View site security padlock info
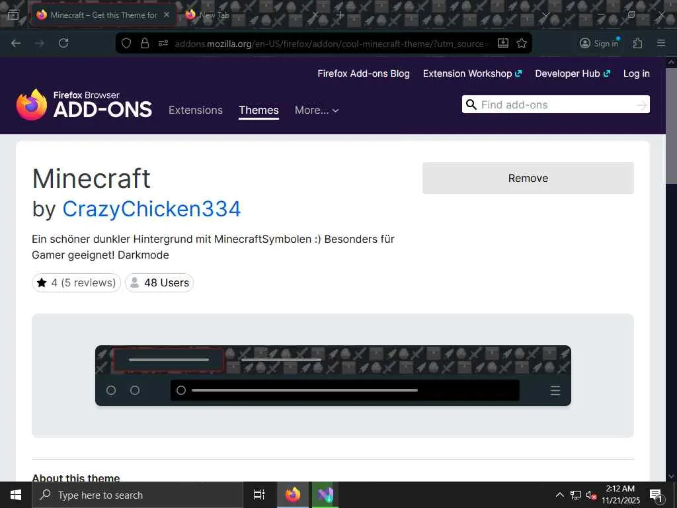677x508 pixels. click(145, 43)
